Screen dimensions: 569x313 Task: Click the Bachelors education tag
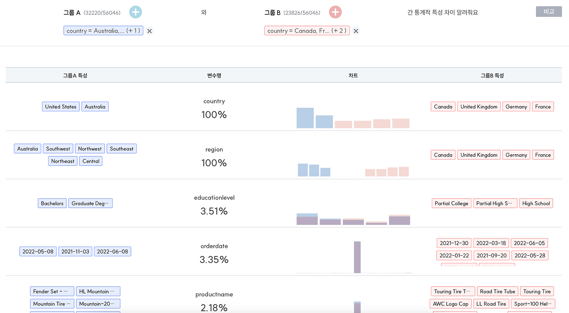pos(52,204)
